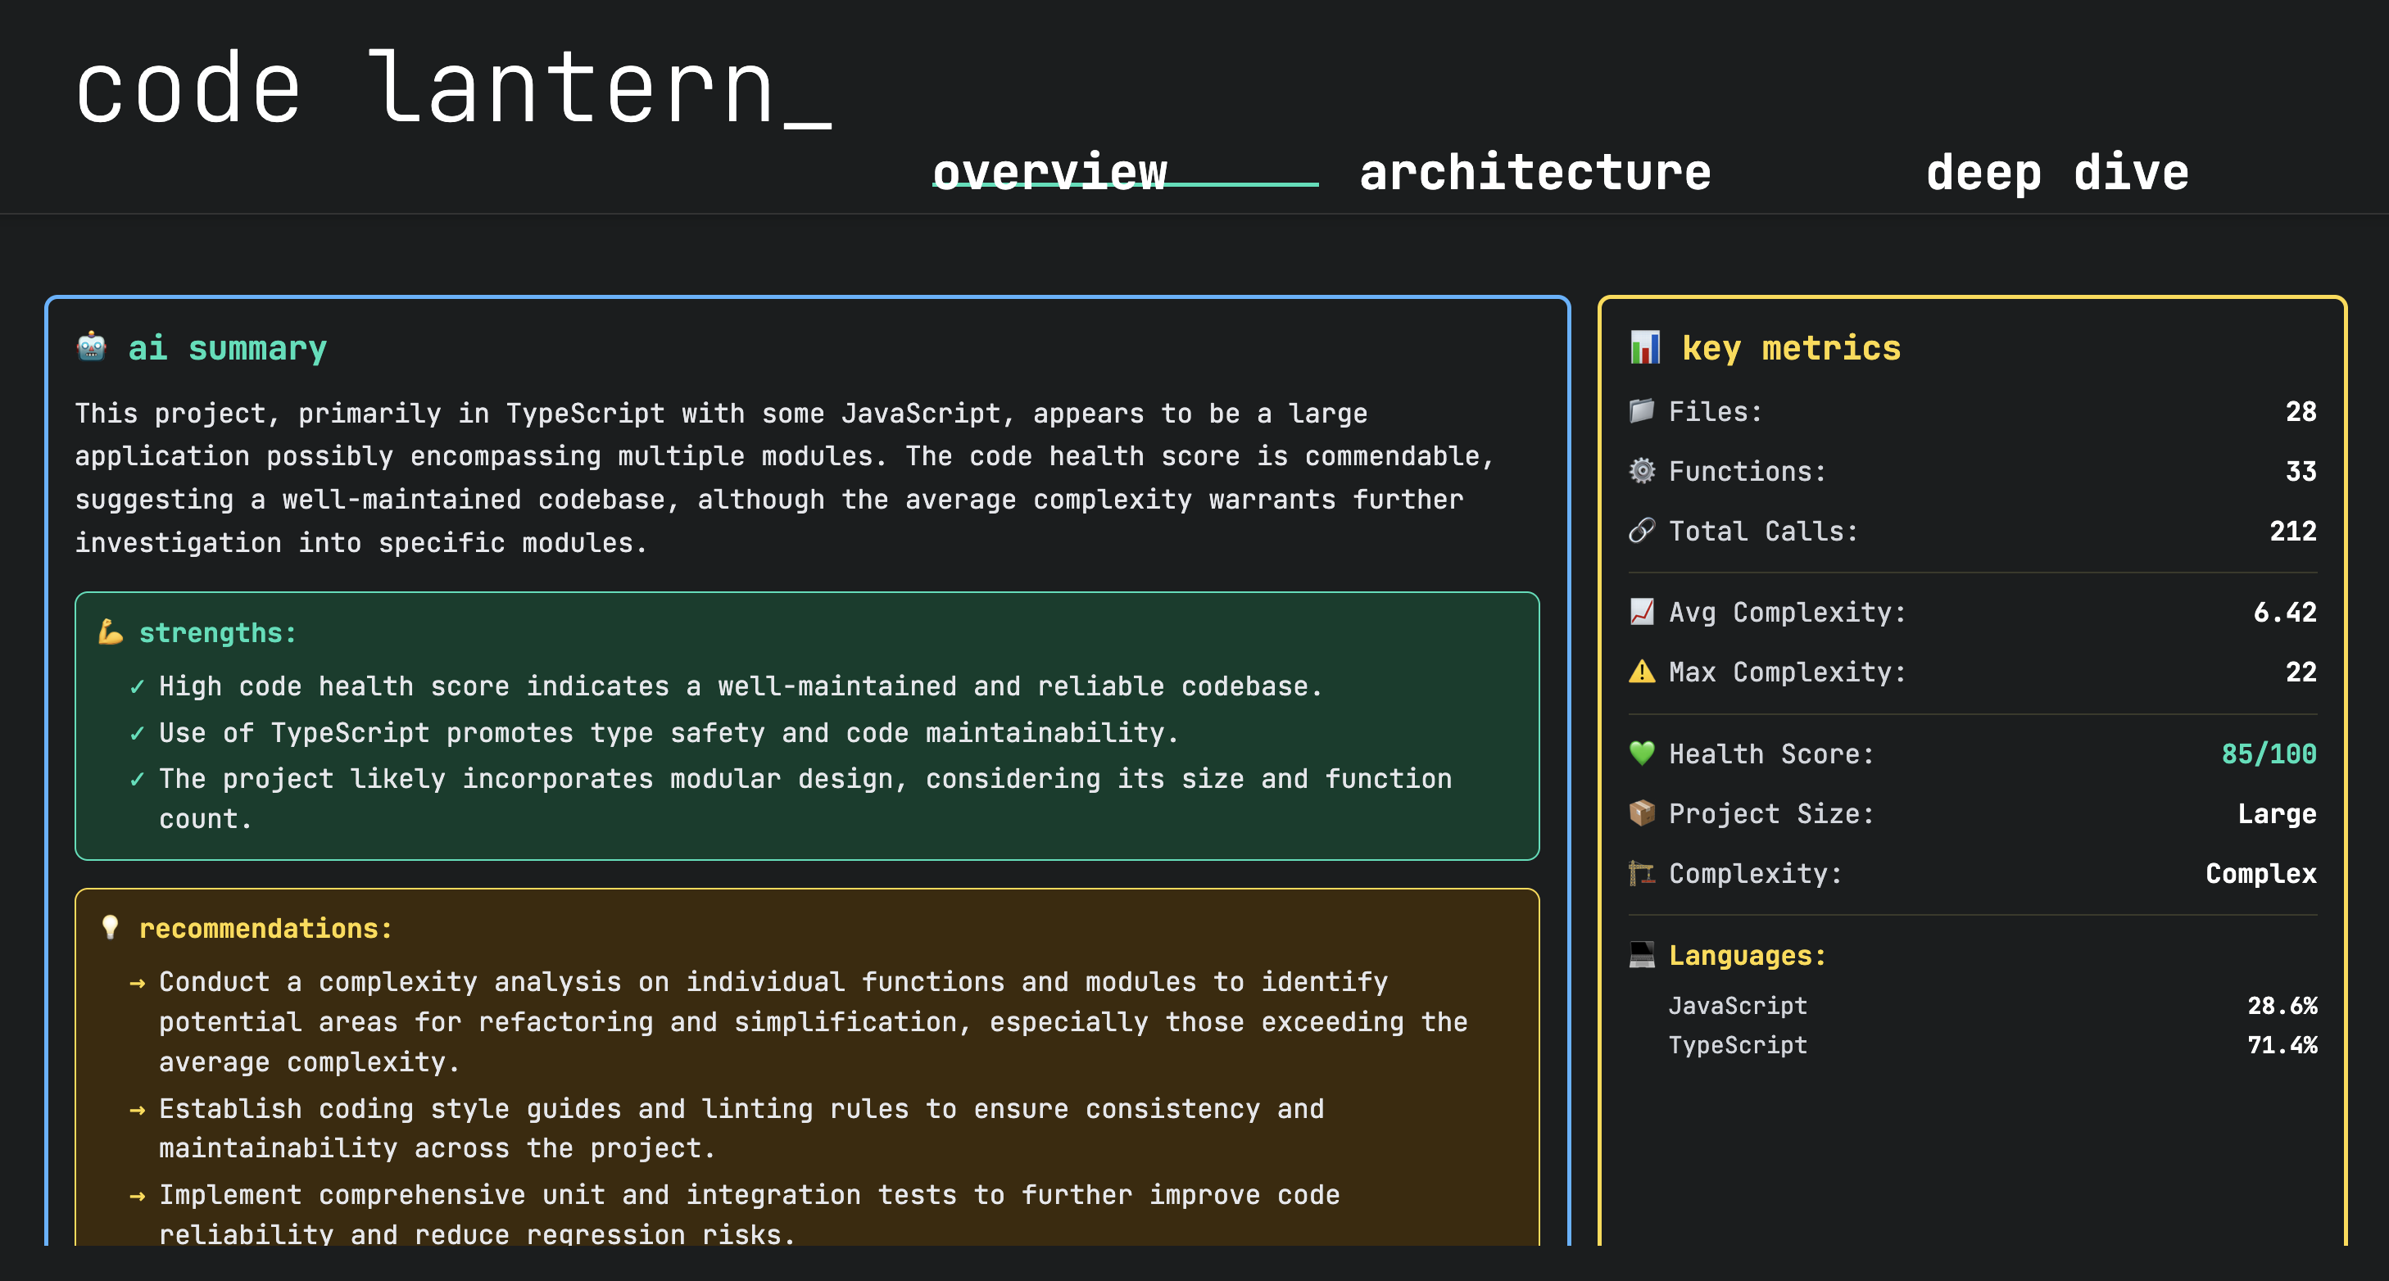2389x1281 pixels.
Task: Click the code lantern_ logo title
Action: [452, 89]
